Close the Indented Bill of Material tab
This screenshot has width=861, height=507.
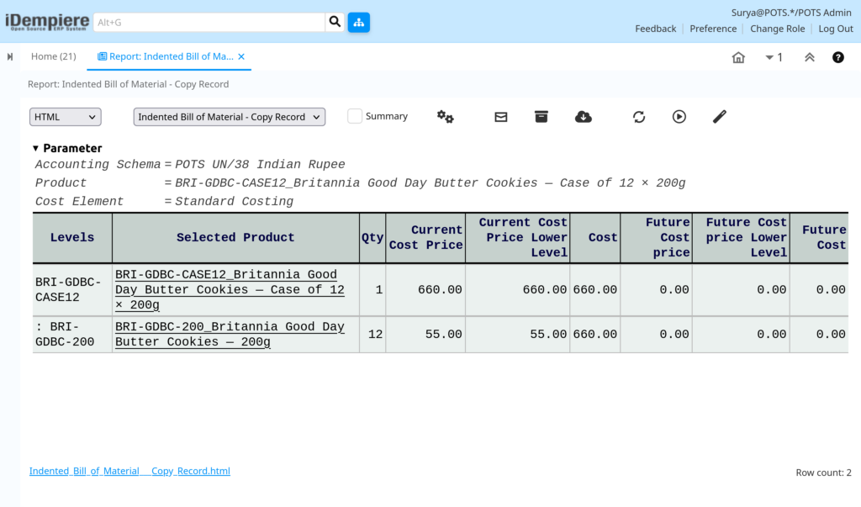coord(241,56)
